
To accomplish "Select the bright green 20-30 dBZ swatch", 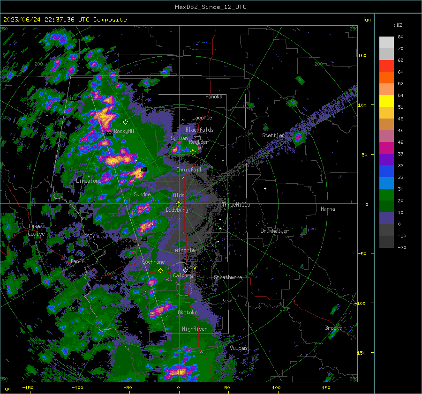I will [386, 195].
